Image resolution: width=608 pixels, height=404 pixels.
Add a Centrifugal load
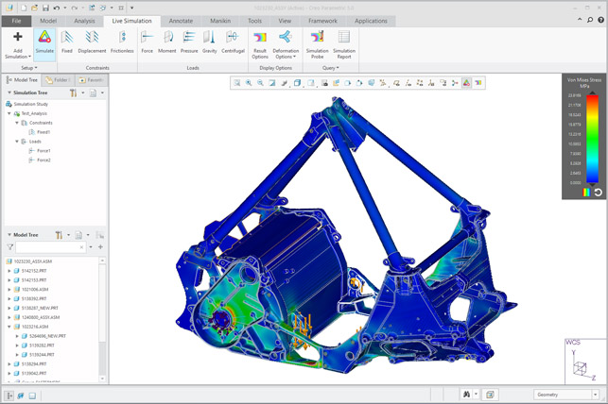click(233, 42)
